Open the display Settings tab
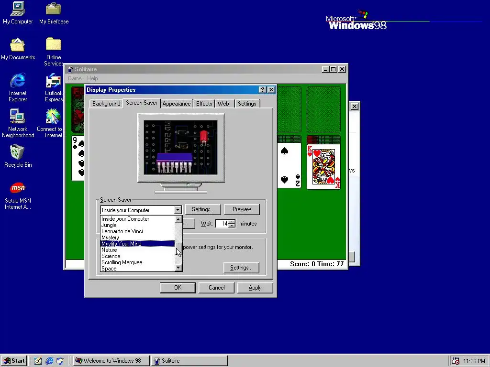Image resolution: width=490 pixels, height=367 pixels. (247, 104)
